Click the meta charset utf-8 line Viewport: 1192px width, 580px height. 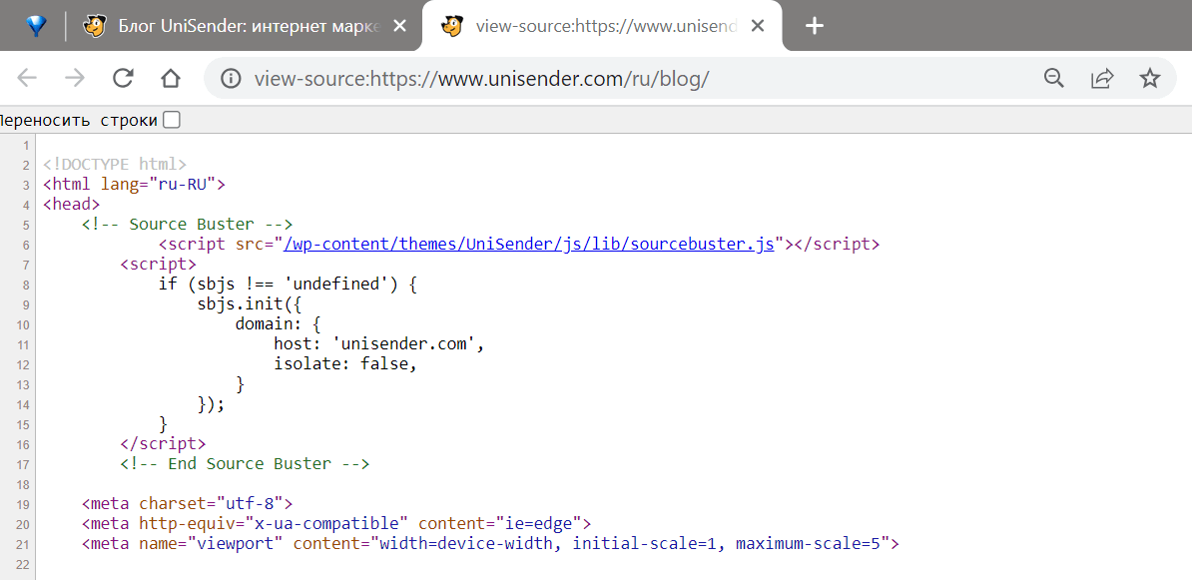[187, 504]
